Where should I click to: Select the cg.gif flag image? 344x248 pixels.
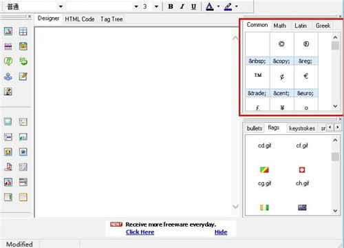point(264,170)
